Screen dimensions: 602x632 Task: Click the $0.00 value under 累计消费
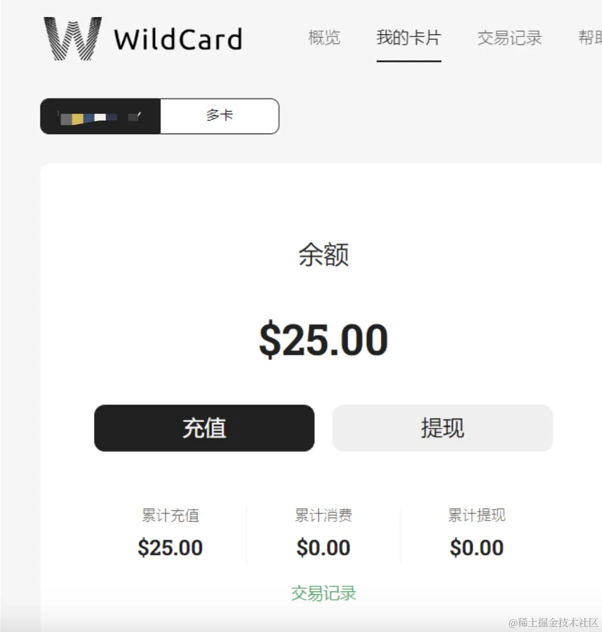point(324,548)
